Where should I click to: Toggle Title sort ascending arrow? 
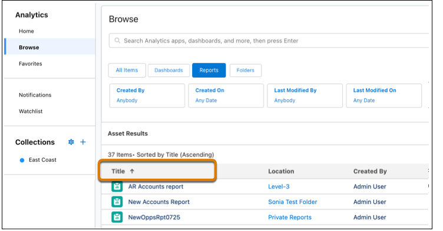click(132, 171)
